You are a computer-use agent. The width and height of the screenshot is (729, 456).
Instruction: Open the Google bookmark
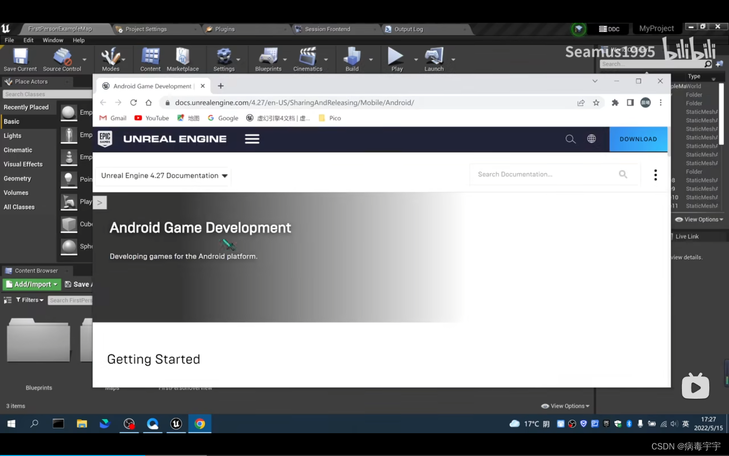point(223,118)
